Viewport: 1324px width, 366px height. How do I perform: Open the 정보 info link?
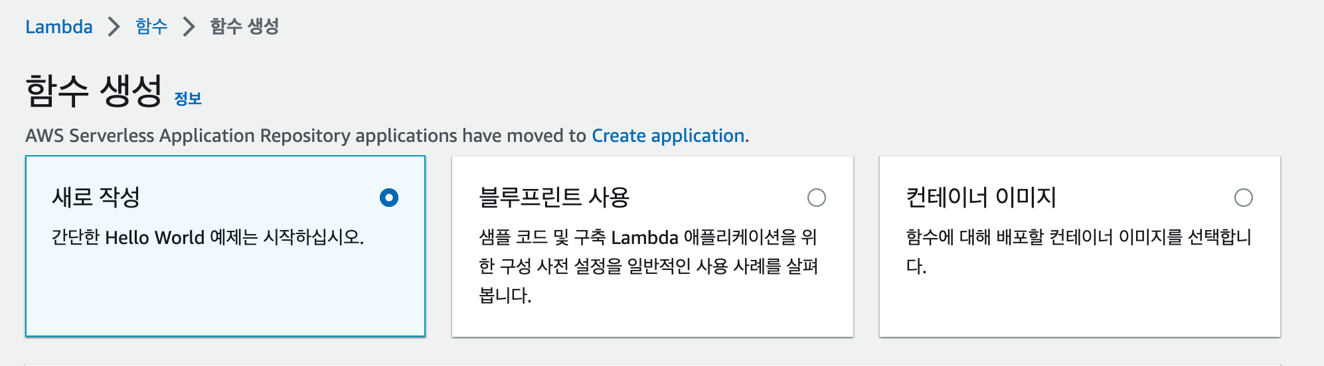pos(188,99)
